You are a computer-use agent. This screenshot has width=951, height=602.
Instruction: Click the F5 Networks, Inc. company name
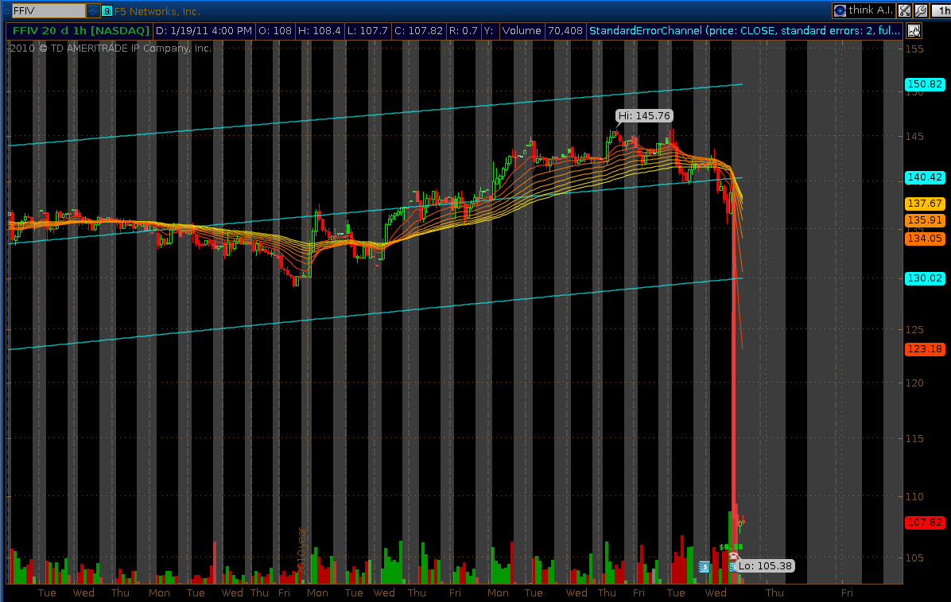click(x=157, y=11)
